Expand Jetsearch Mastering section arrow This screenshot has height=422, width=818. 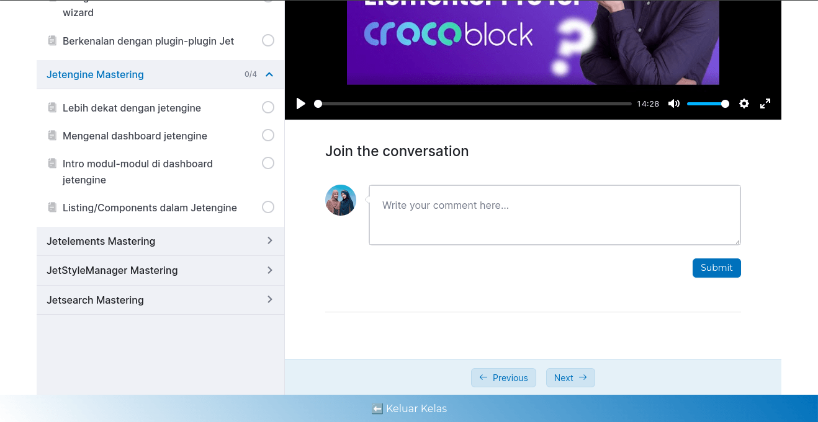click(x=269, y=299)
